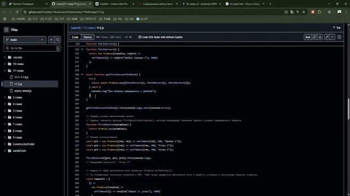The width and height of the screenshot is (350, 196).
Task: Reload the current page
Action: point(17,12)
